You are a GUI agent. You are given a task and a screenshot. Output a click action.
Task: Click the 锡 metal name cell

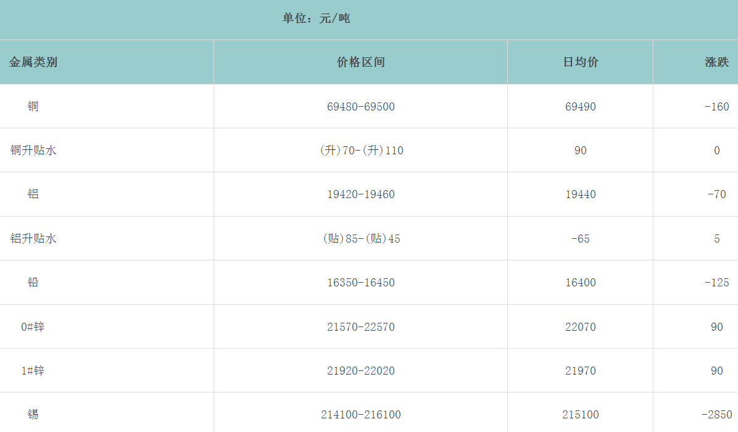click(33, 414)
